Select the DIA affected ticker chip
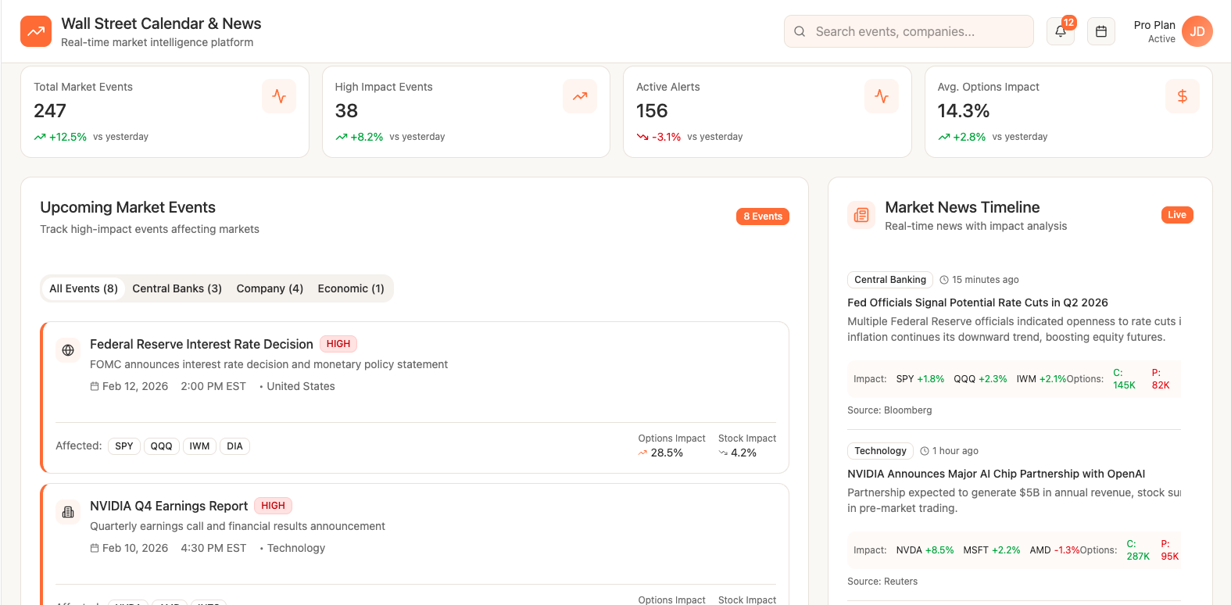The height and width of the screenshot is (605, 1231). click(x=235, y=446)
